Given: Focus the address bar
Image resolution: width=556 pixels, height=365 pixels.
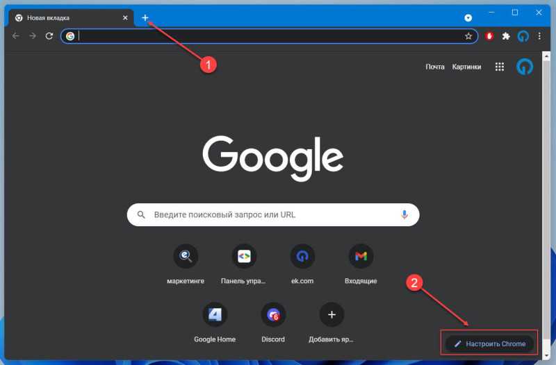Looking at the screenshot, I should (269, 36).
